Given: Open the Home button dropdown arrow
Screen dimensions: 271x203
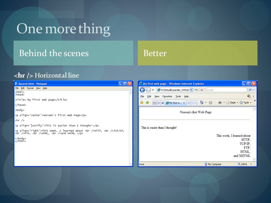Looking at the screenshot, I should click(x=206, y=103).
